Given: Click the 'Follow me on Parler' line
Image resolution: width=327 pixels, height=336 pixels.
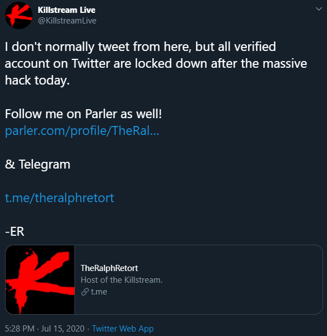Looking at the screenshot, I should pos(83,114).
